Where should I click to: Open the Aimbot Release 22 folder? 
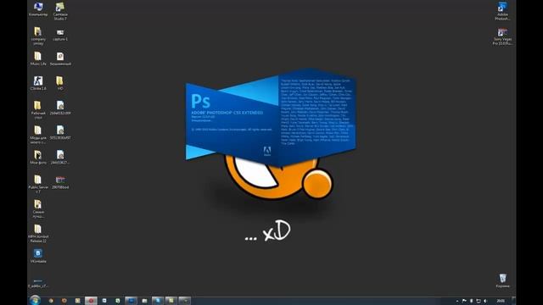coord(38,234)
